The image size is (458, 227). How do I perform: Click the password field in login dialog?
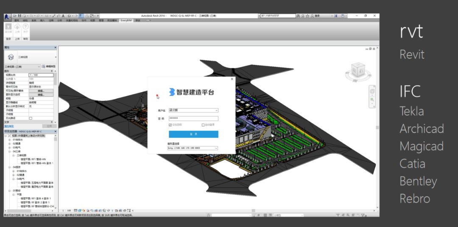(x=193, y=118)
